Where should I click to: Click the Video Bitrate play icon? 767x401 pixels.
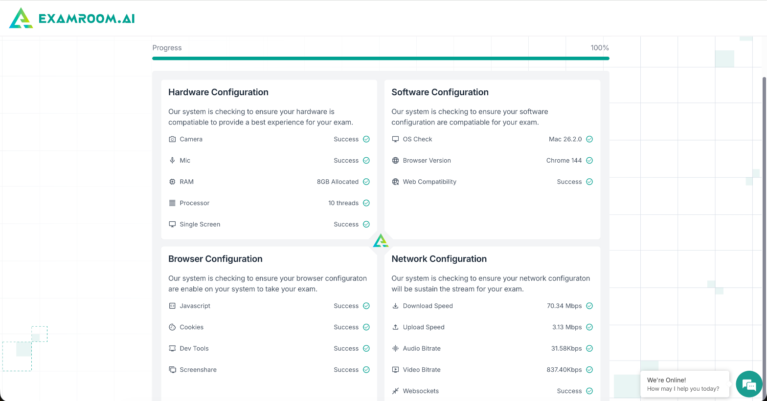[395, 370]
